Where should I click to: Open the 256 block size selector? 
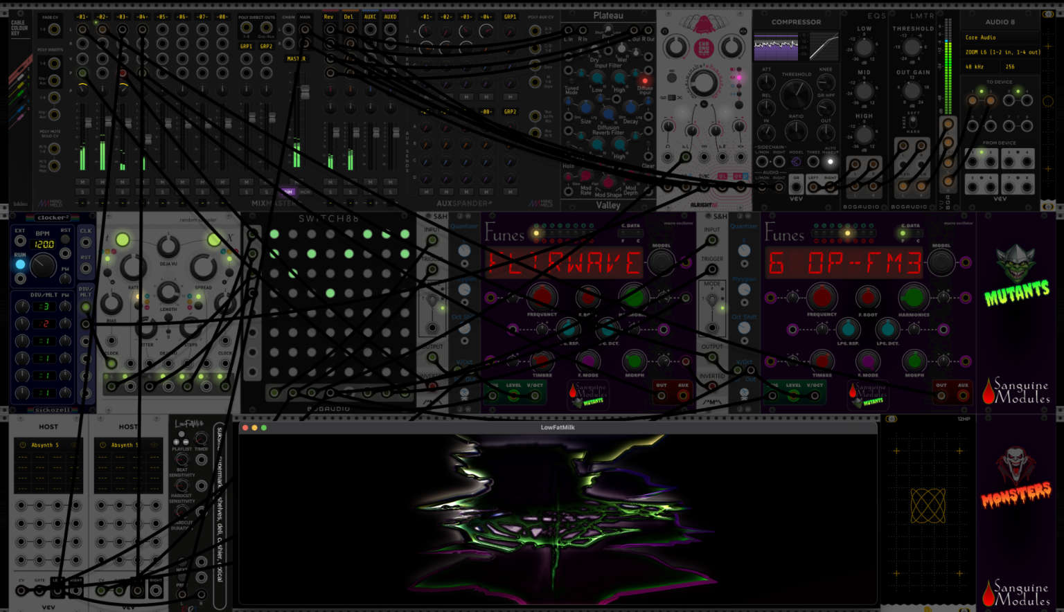point(1020,67)
